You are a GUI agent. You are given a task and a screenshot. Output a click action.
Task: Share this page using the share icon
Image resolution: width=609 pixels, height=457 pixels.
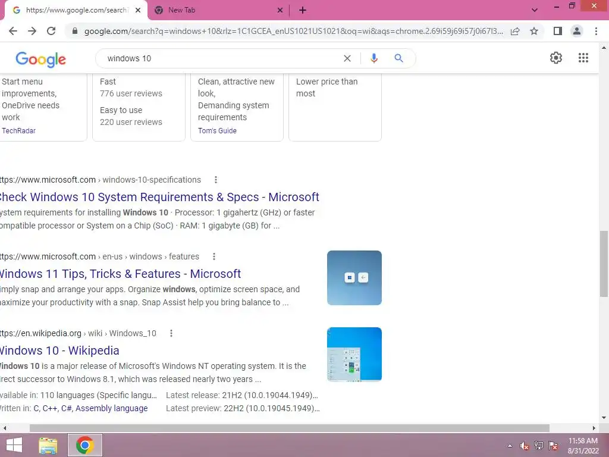pyautogui.click(x=515, y=31)
